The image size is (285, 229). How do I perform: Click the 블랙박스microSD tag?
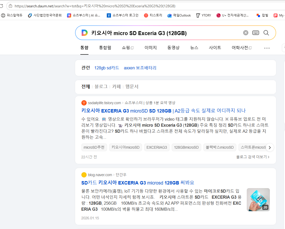pos(220,147)
